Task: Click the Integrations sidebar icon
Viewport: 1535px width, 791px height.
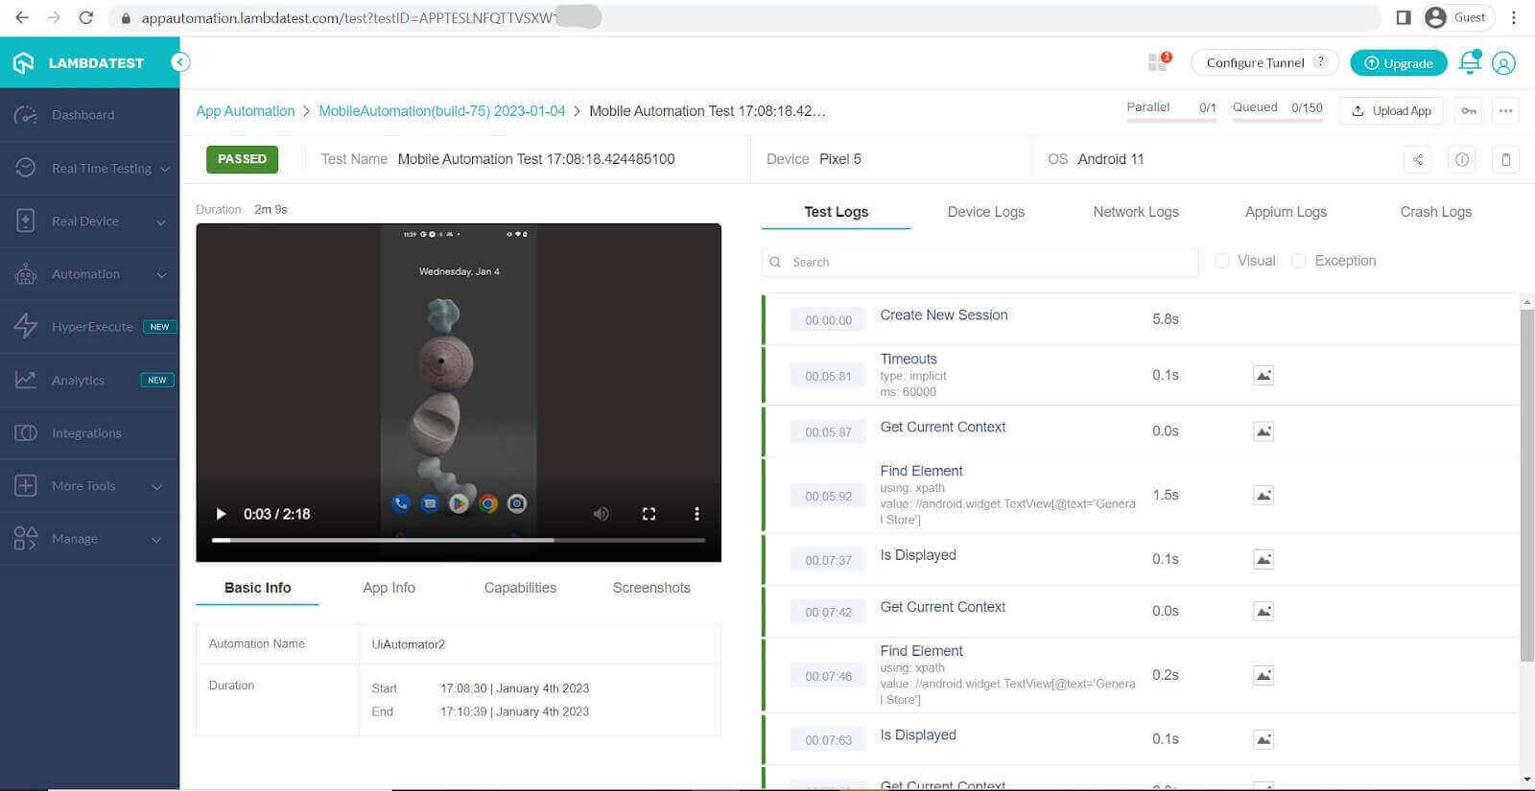Action: coord(26,432)
